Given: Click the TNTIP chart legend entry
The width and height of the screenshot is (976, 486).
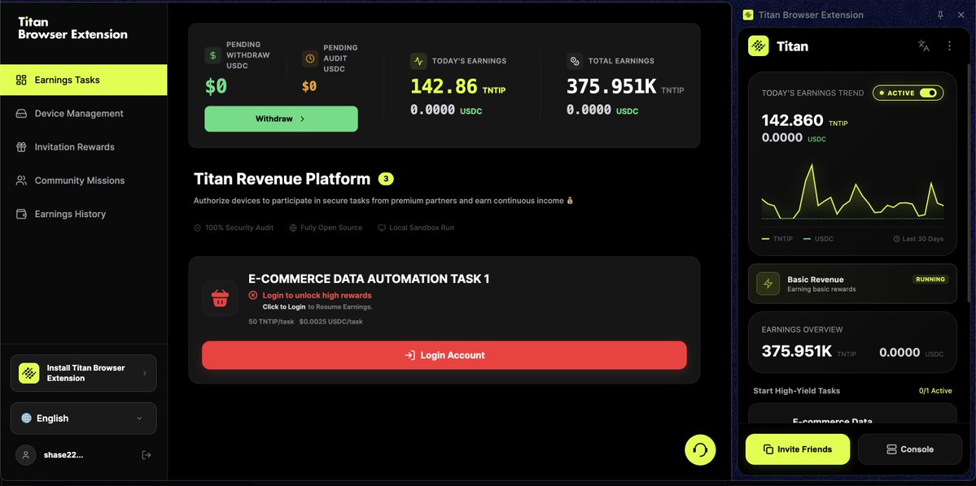Looking at the screenshot, I should tap(777, 239).
